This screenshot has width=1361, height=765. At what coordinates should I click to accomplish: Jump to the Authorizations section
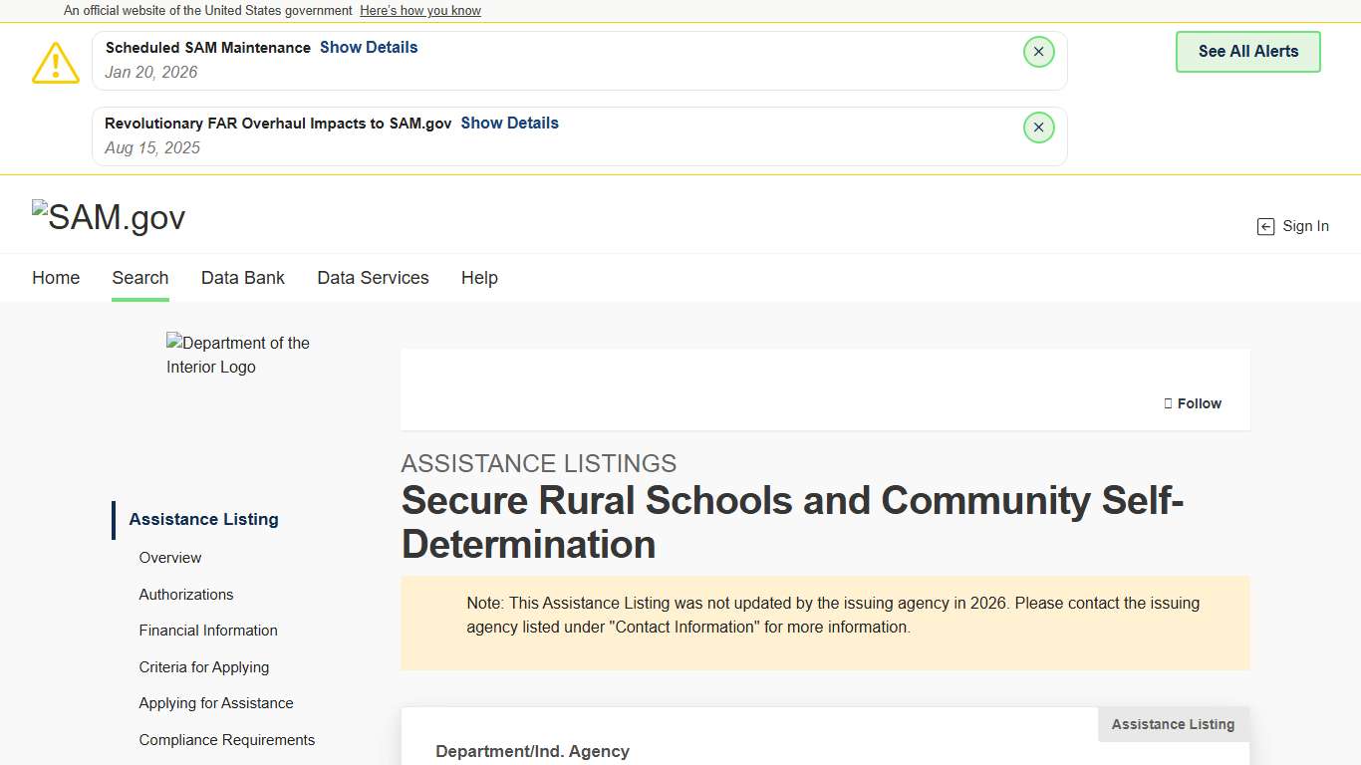(x=186, y=595)
